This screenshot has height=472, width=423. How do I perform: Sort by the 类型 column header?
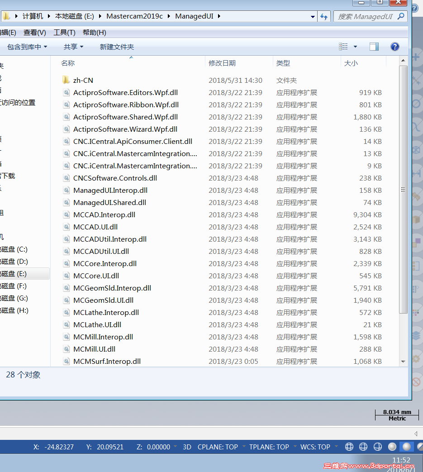tap(283, 63)
